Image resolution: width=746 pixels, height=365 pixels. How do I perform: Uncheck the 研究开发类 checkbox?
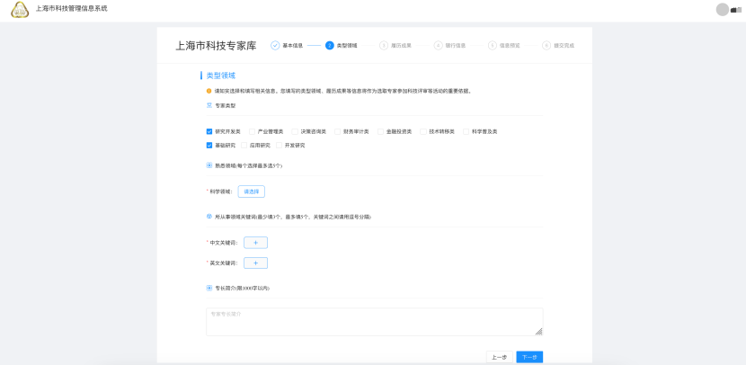click(209, 131)
